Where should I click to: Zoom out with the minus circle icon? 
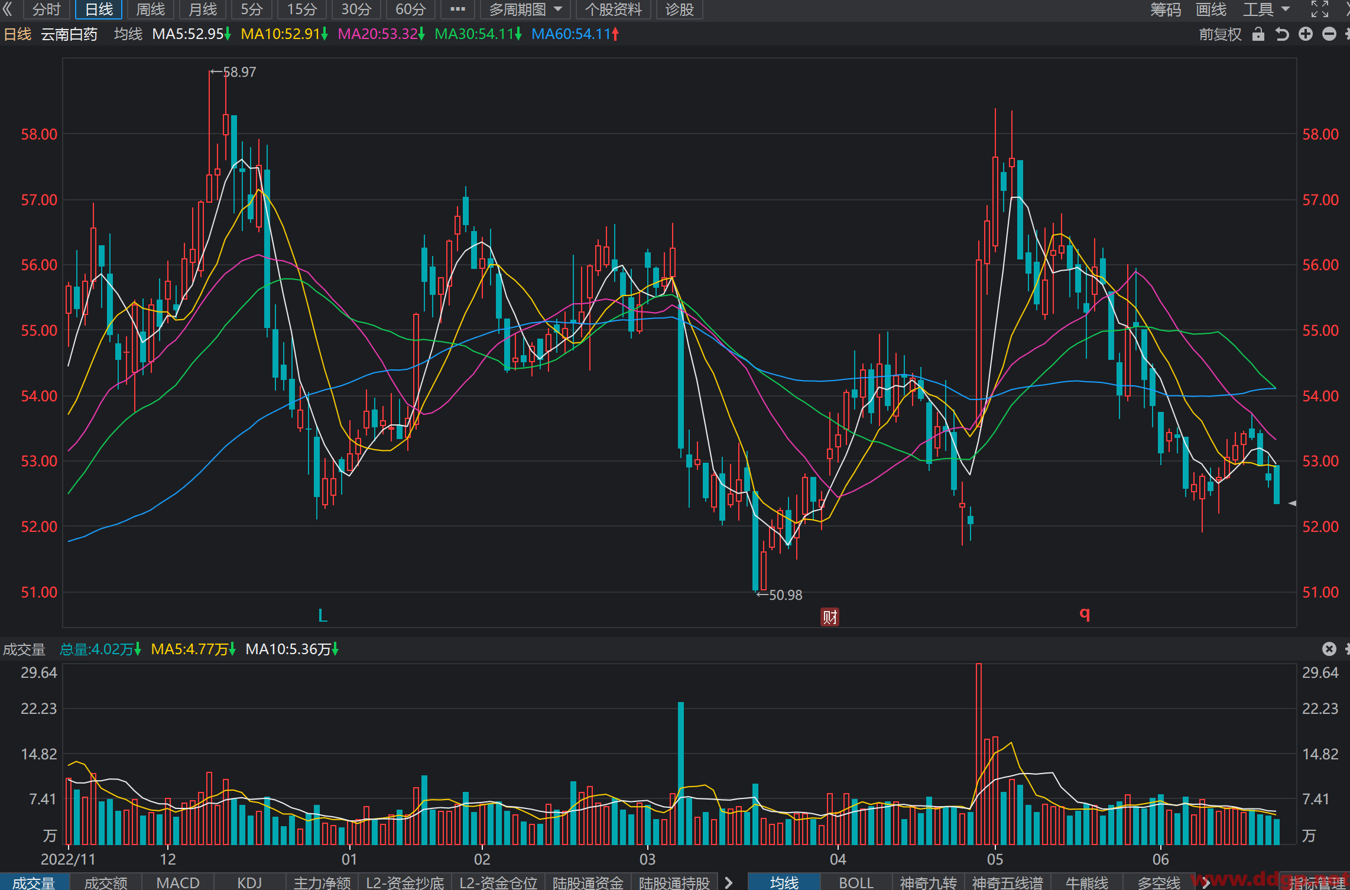click(x=1329, y=34)
